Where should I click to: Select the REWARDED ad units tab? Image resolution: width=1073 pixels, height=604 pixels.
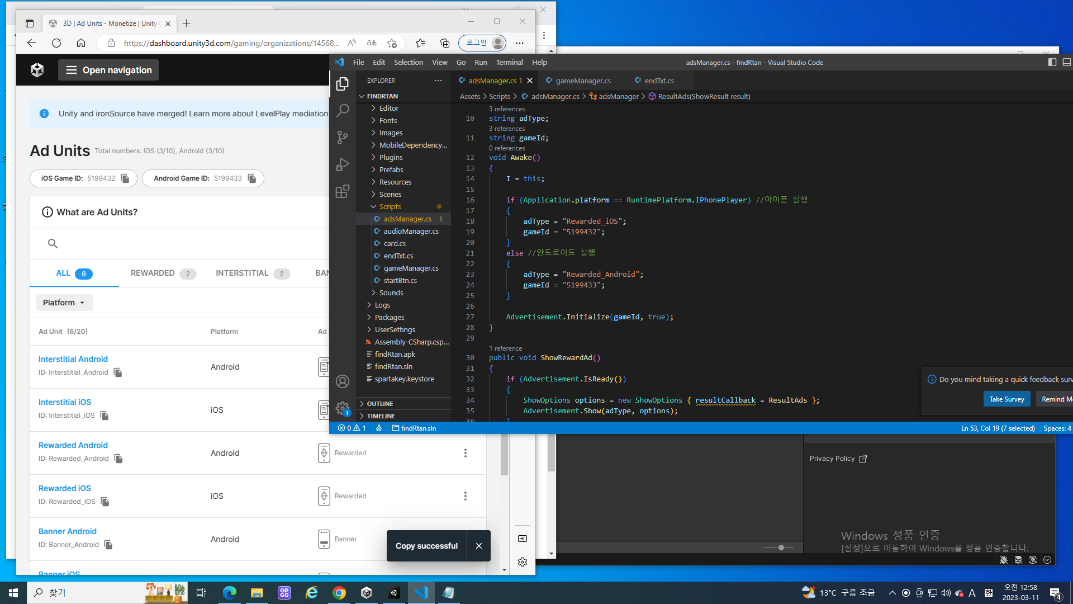pyautogui.click(x=163, y=273)
